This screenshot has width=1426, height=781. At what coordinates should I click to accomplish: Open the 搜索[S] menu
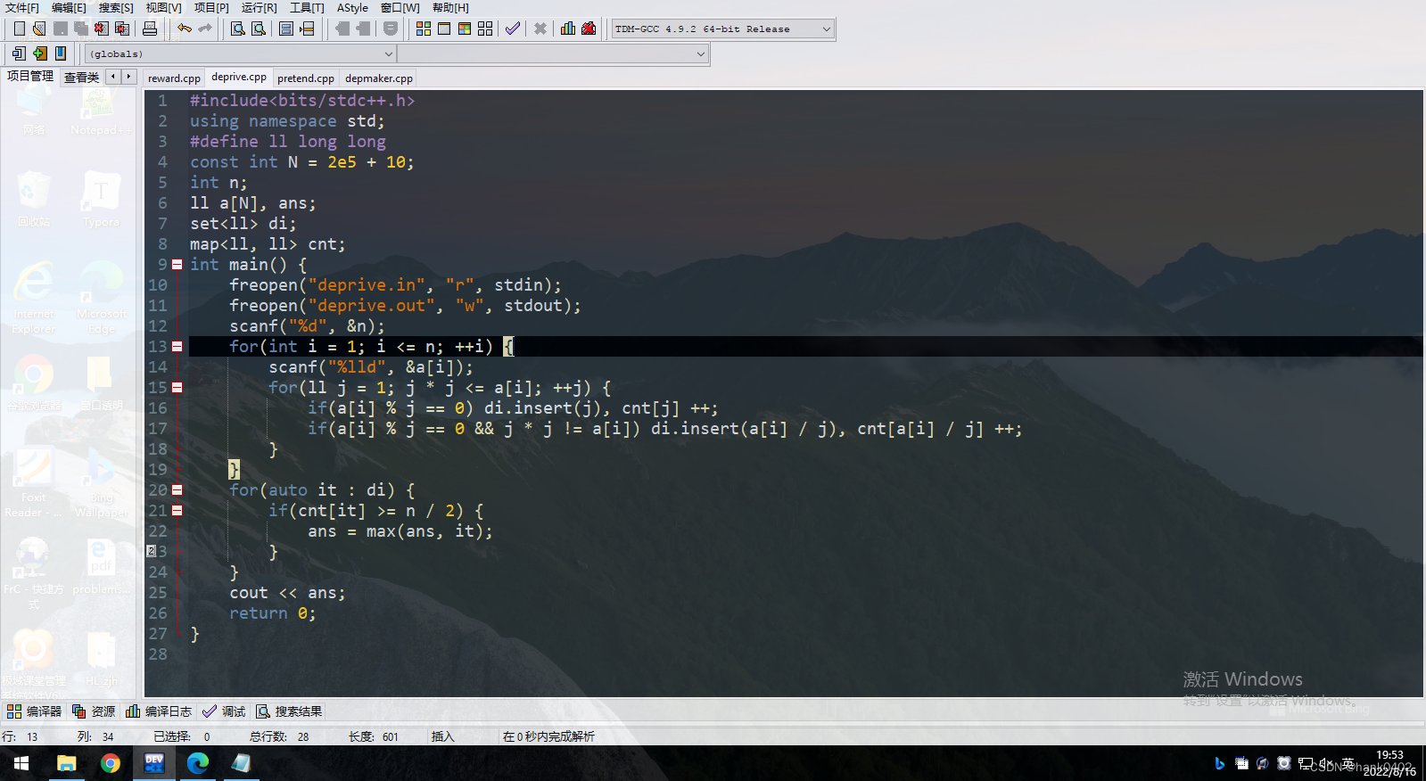click(x=116, y=7)
